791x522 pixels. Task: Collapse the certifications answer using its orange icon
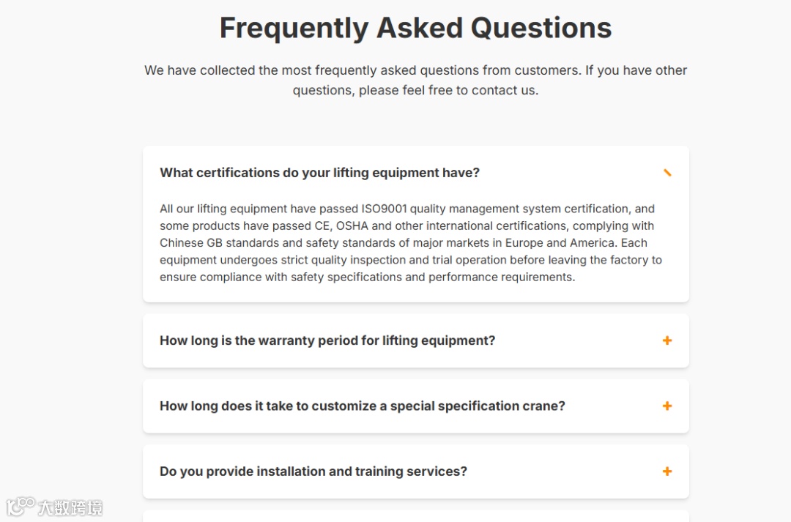click(x=666, y=173)
